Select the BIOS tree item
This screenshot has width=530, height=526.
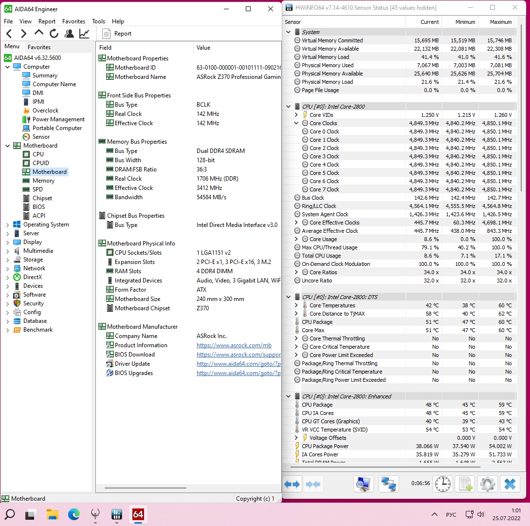coord(38,207)
